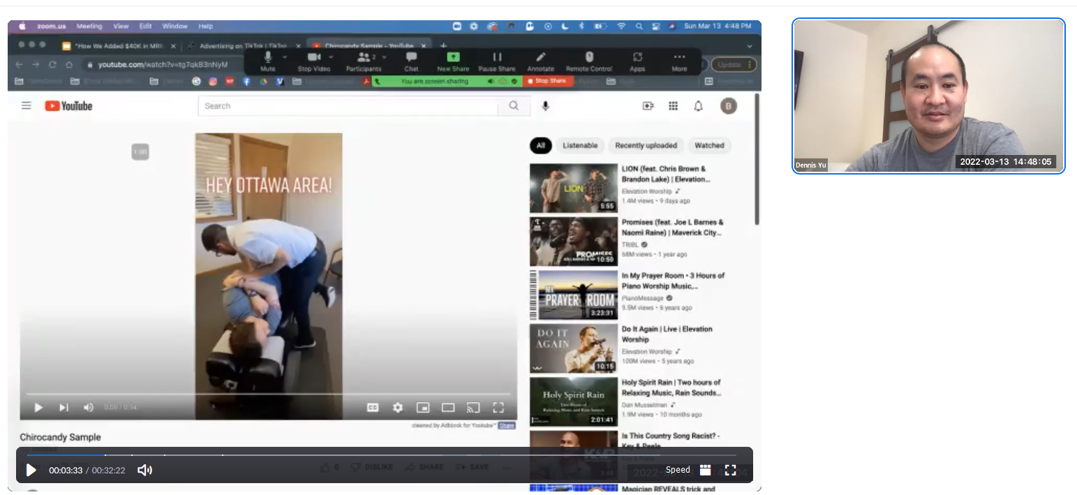This screenshot has width=1077, height=495.
Task: Focus the YouTube Search field
Action: [x=348, y=106]
